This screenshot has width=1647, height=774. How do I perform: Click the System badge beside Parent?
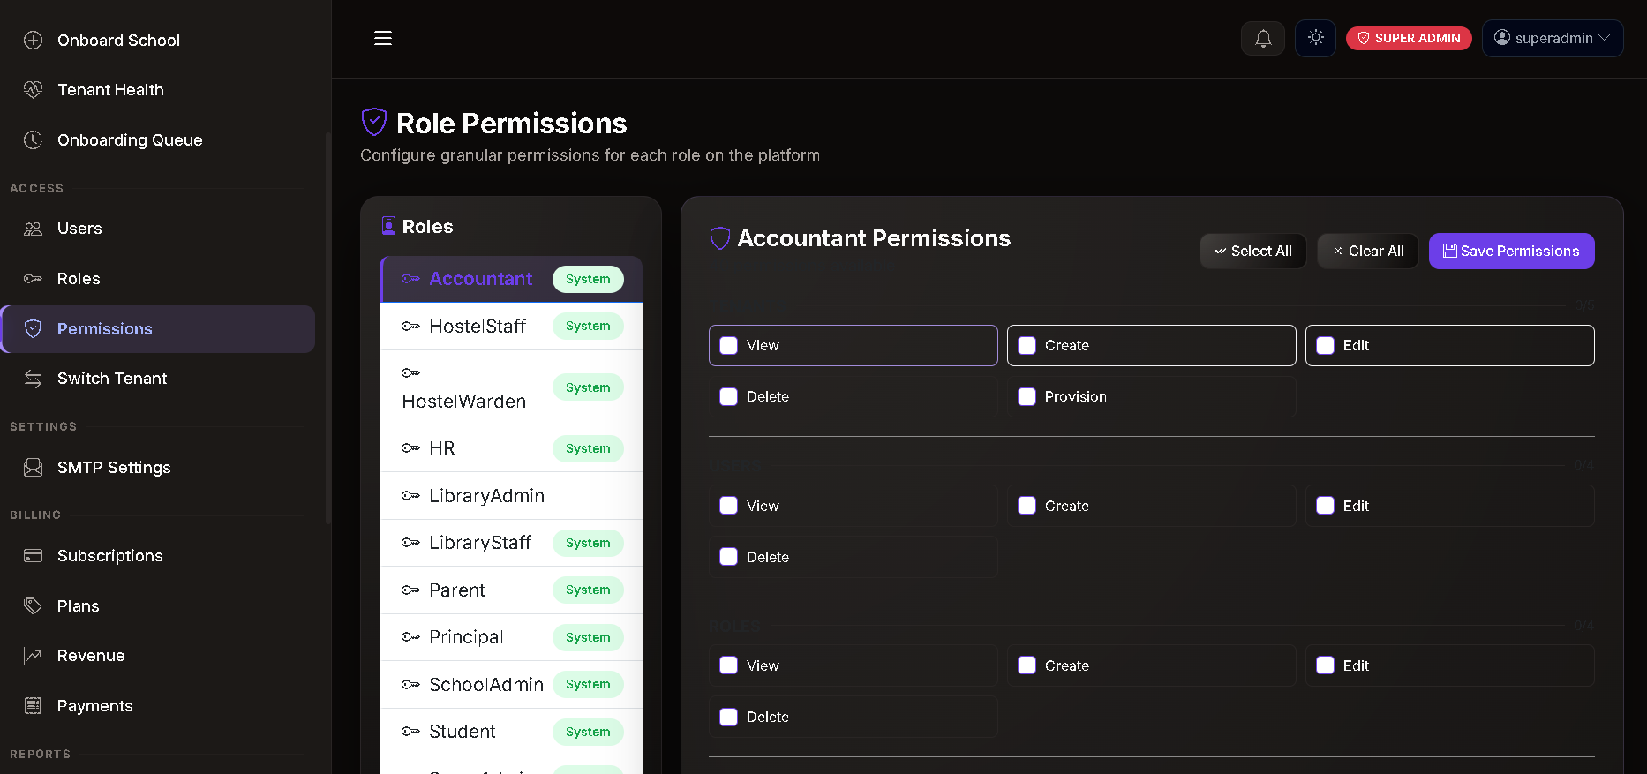tap(588, 590)
